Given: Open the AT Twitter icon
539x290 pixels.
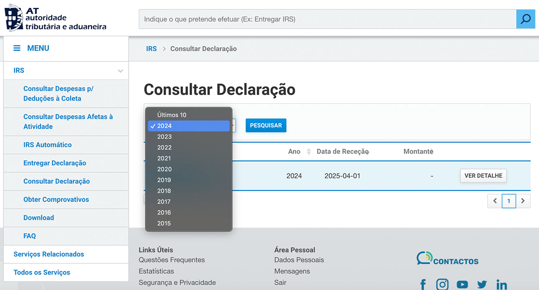Looking at the screenshot, I should point(482,285).
